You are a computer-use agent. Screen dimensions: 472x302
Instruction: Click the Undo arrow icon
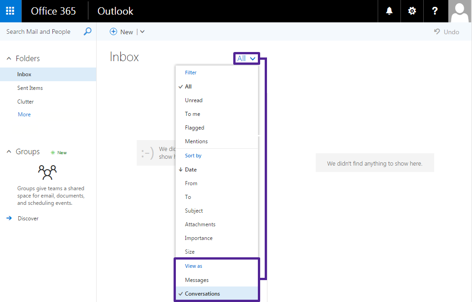click(x=437, y=31)
